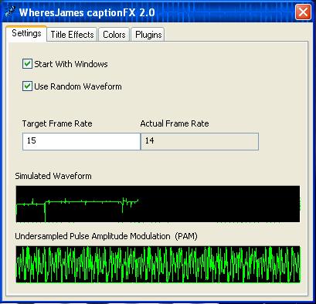Open the Colors tab
Viewport: 316px width, 304px height.
coord(114,35)
